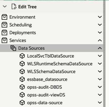Screen dimensions: 109x107
Task: Open the Deployments tree label
Action: tap(23, 33)
